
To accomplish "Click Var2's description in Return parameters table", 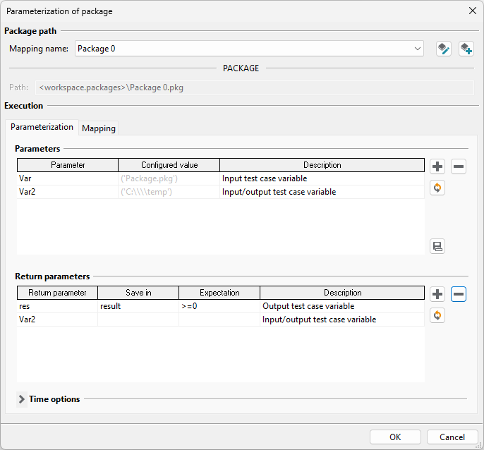I will [342, 320].
